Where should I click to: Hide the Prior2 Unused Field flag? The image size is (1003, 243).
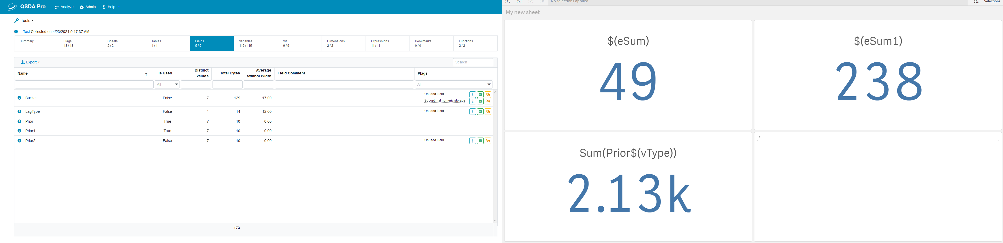click(x=488, y=141)
